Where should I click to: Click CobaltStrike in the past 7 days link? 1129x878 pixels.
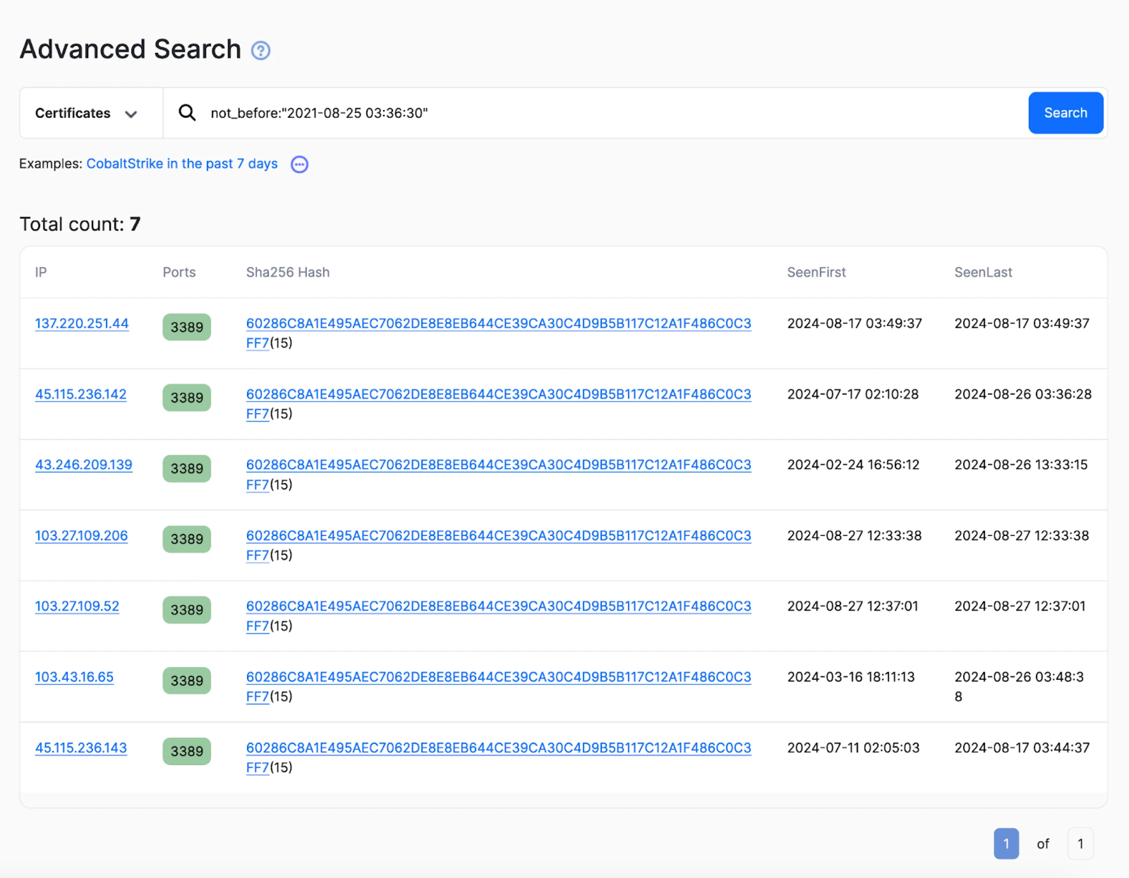pyautogui.click(x=183, y=164)
